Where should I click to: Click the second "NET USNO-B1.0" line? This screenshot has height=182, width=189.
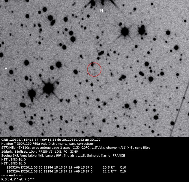(x=13, y=163)
